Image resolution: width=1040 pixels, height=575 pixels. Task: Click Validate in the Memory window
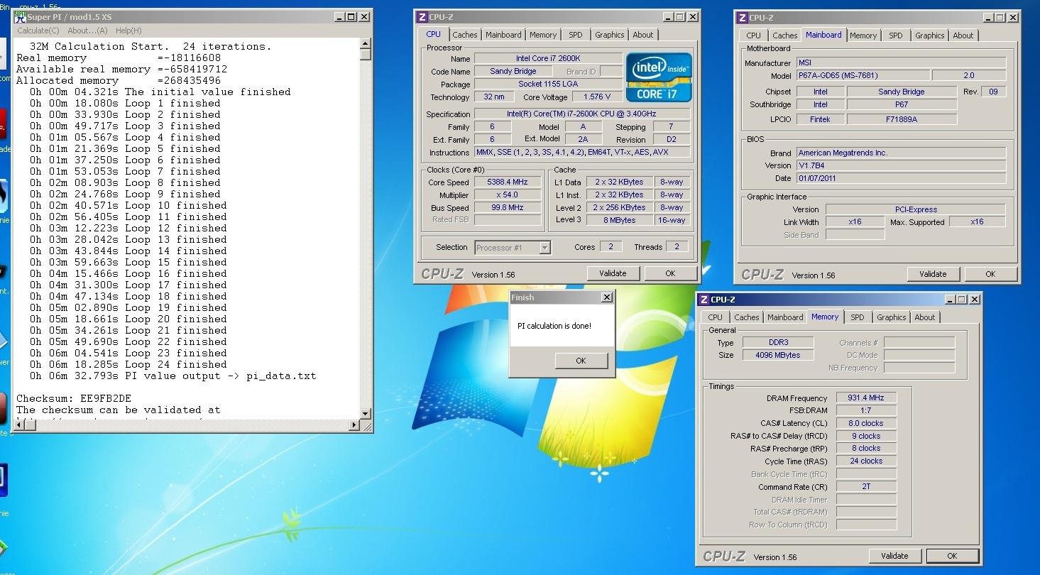894,556
